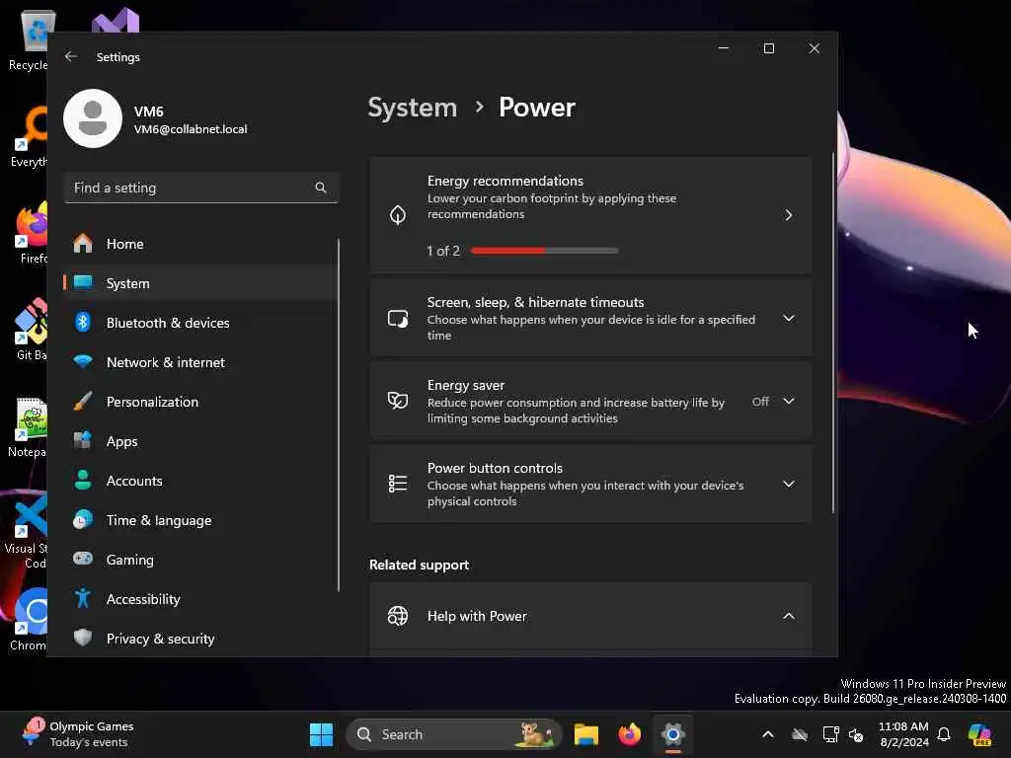Viewport: 1011px width, 758px height.
Task: Click the Find a setting search box
Action: pos(201,188)
